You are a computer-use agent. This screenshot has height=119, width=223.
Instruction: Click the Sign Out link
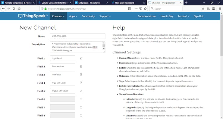198,16
